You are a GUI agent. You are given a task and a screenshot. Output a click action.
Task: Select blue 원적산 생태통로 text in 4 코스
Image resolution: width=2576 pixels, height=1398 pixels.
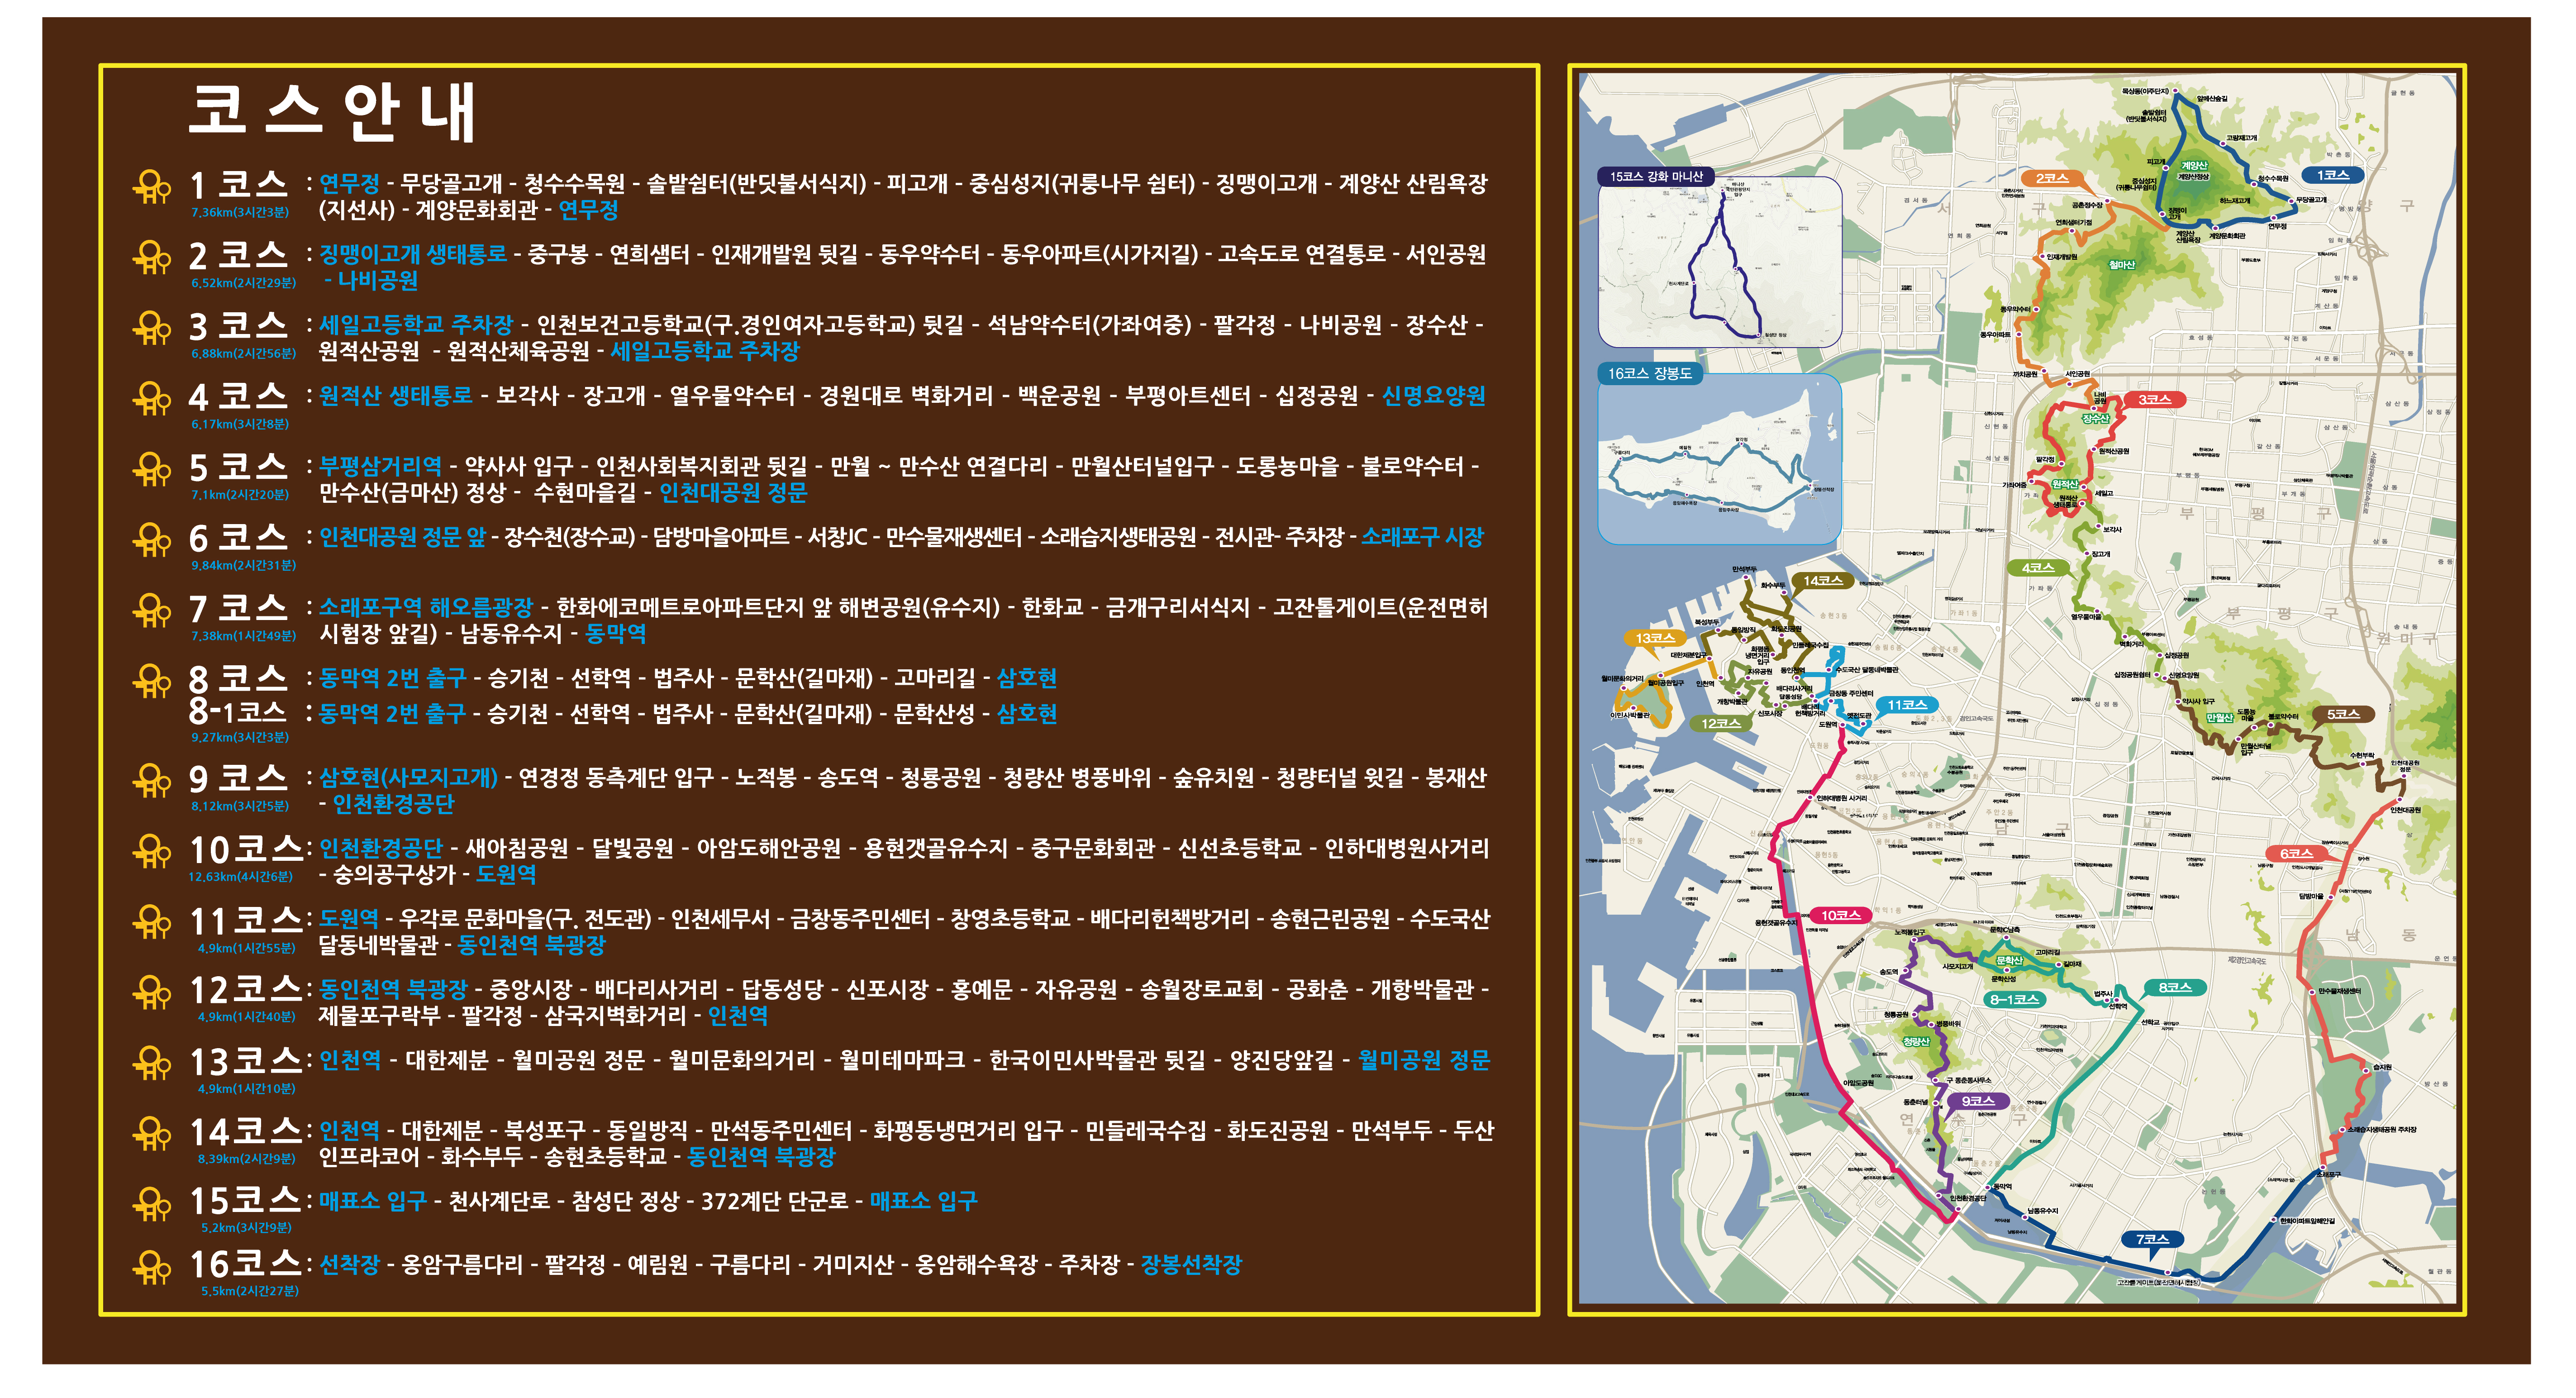tap(395, 395)
